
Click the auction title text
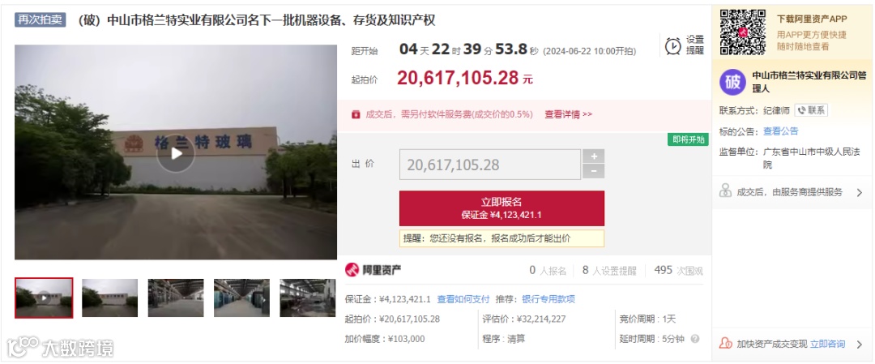[257, 20]
